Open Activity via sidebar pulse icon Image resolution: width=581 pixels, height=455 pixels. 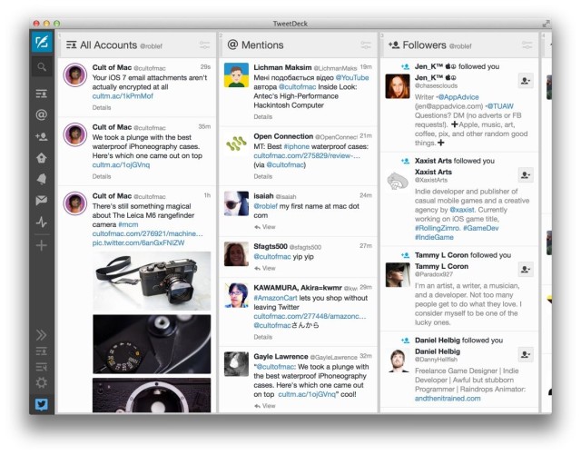coord(42,222)
